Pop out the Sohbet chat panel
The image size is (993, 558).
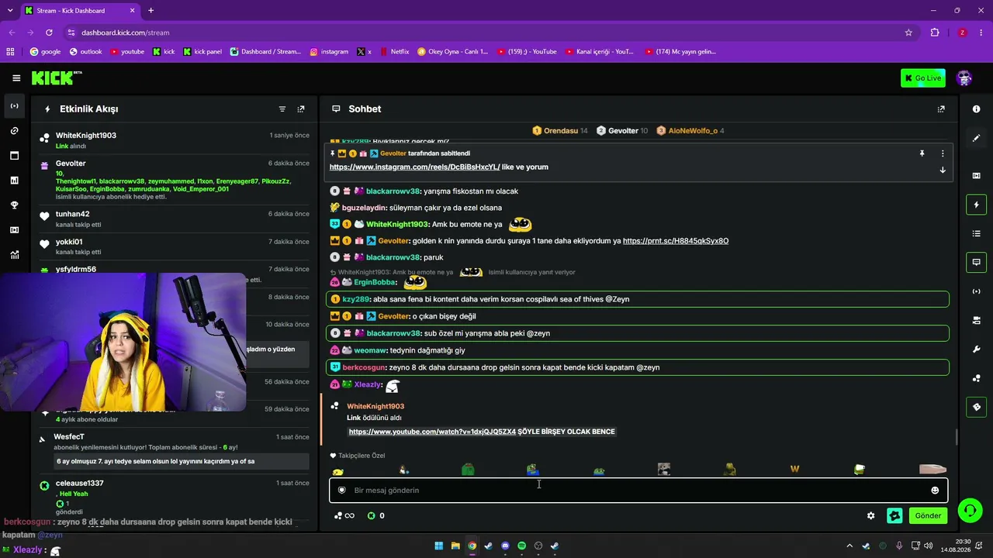click(x=941, y=109)
